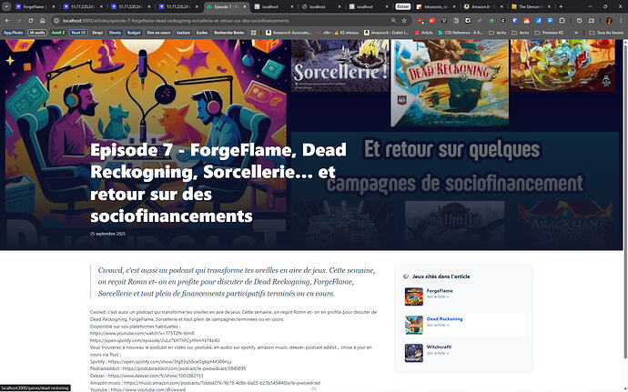Open the Chrome three-dot menu

tap(621, 19)
